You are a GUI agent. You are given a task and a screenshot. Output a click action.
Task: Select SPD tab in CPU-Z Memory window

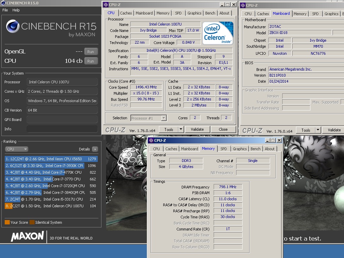(223, 149)
